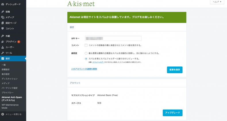This screenshot has width=227, height=121.
Task: Click the Tools wrench icon
Action: (3, 53)
